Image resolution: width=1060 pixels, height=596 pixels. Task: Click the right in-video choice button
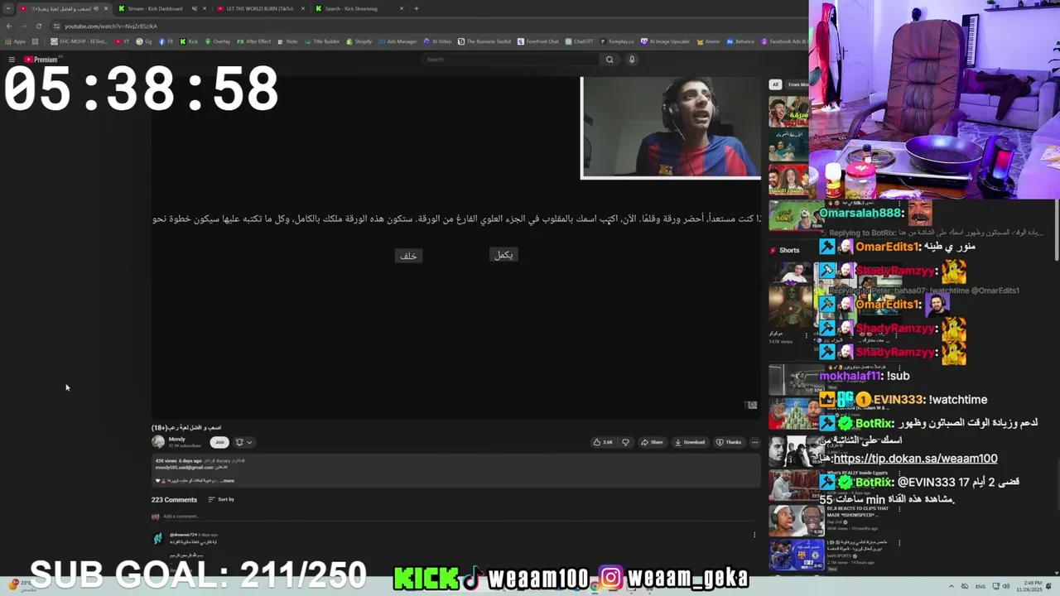pyautogui.click(x=503, y=255)
